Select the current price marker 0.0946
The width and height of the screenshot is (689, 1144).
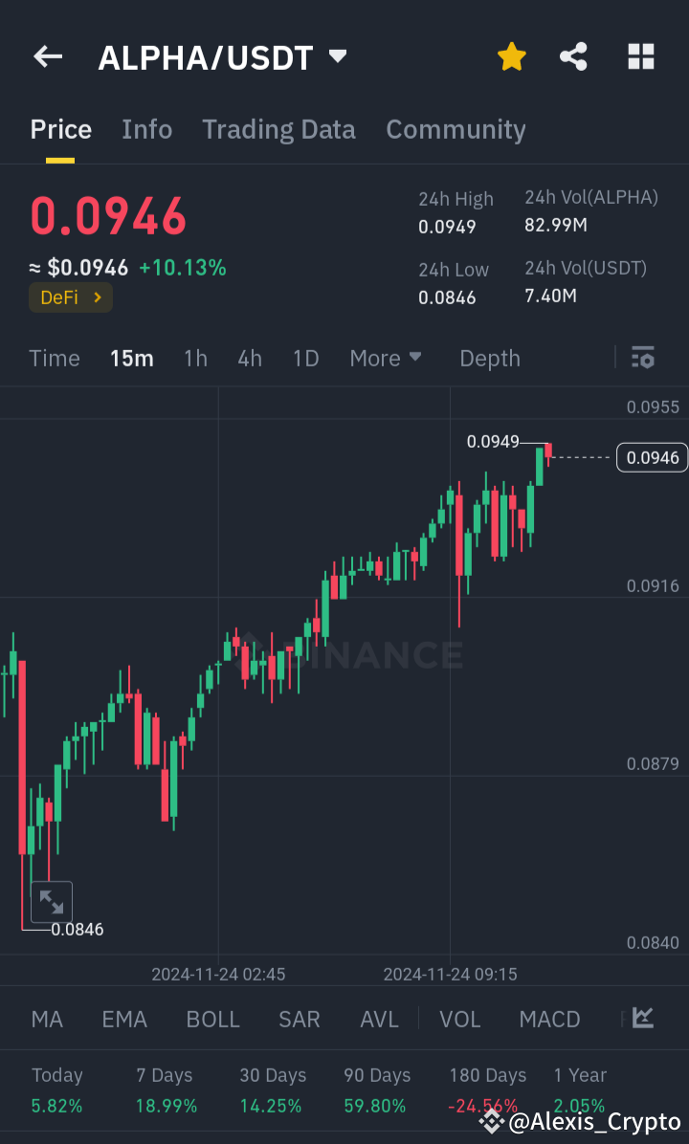tap(652, 457)
